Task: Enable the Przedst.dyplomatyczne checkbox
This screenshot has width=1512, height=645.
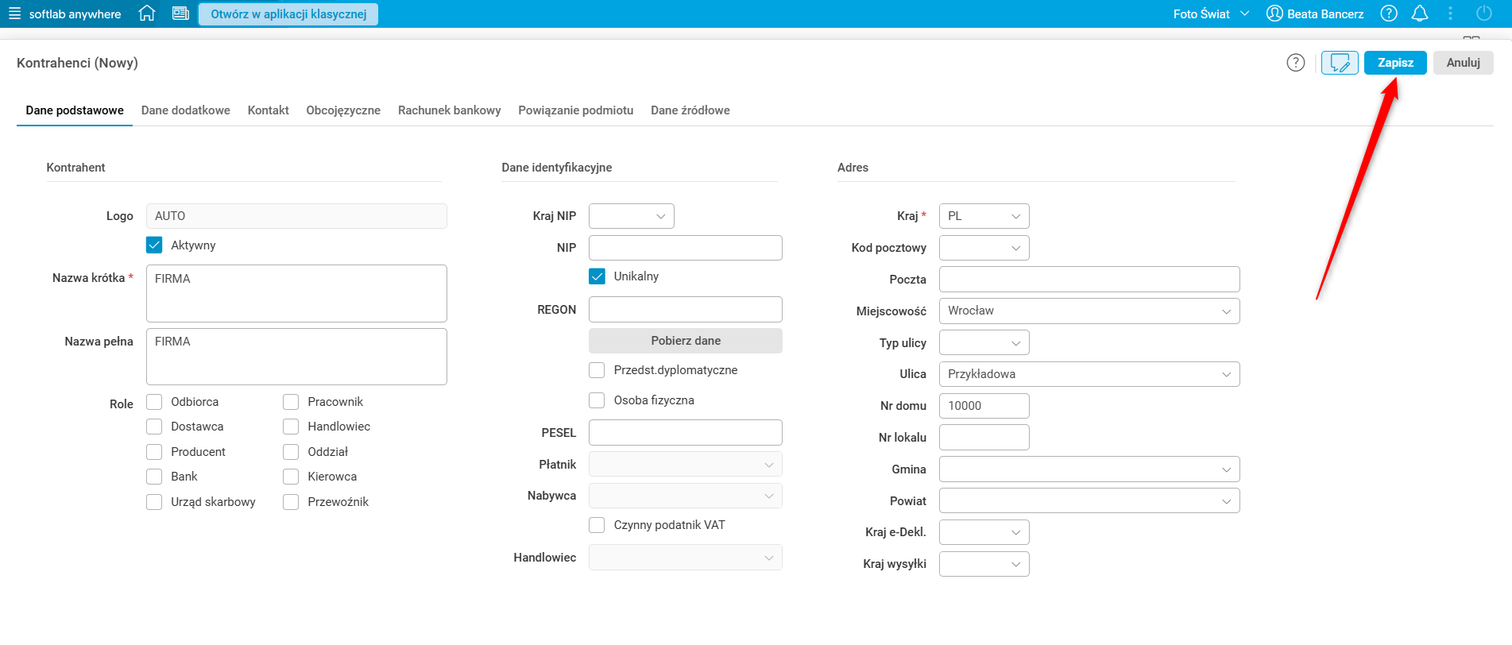Action: point(597,370)
